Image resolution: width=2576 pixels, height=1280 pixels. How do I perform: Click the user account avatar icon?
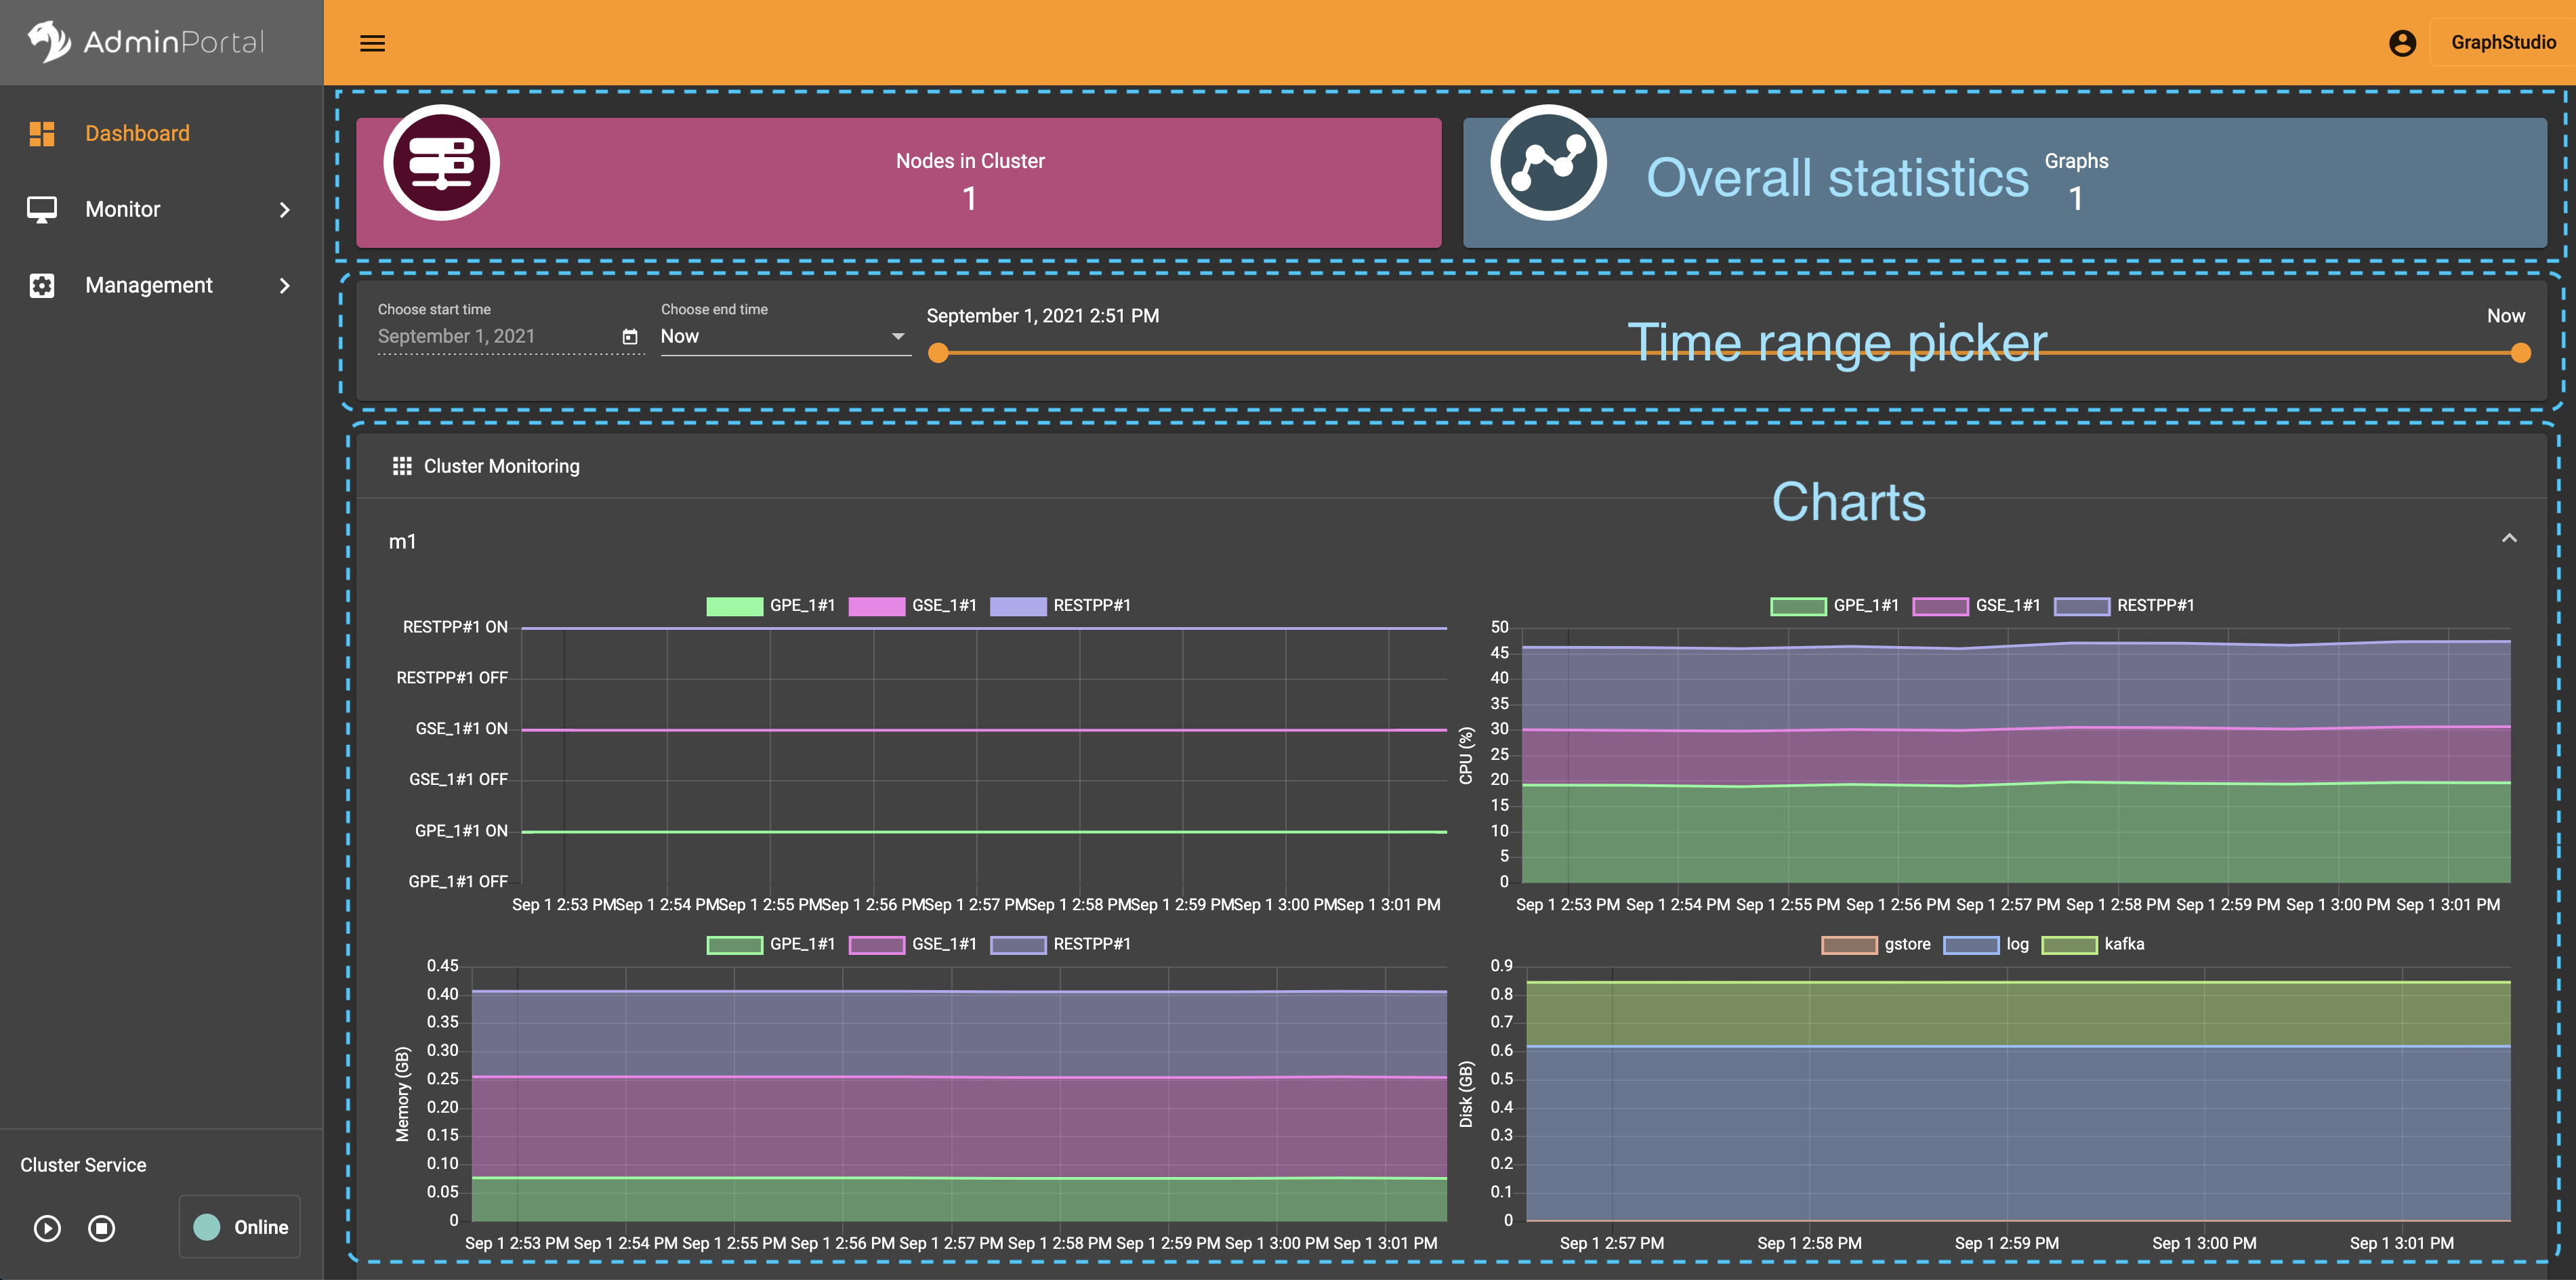2402,43
